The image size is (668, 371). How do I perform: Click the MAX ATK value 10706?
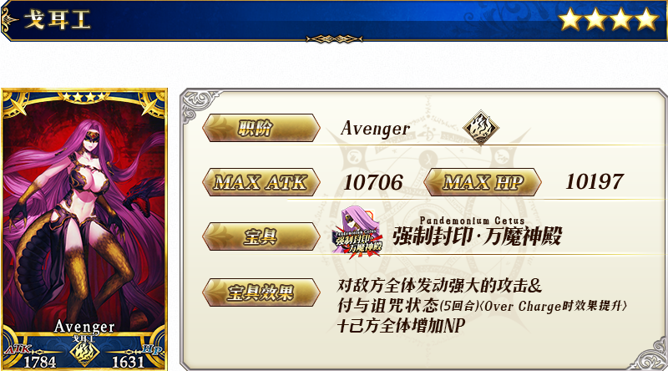pos(372,182)
